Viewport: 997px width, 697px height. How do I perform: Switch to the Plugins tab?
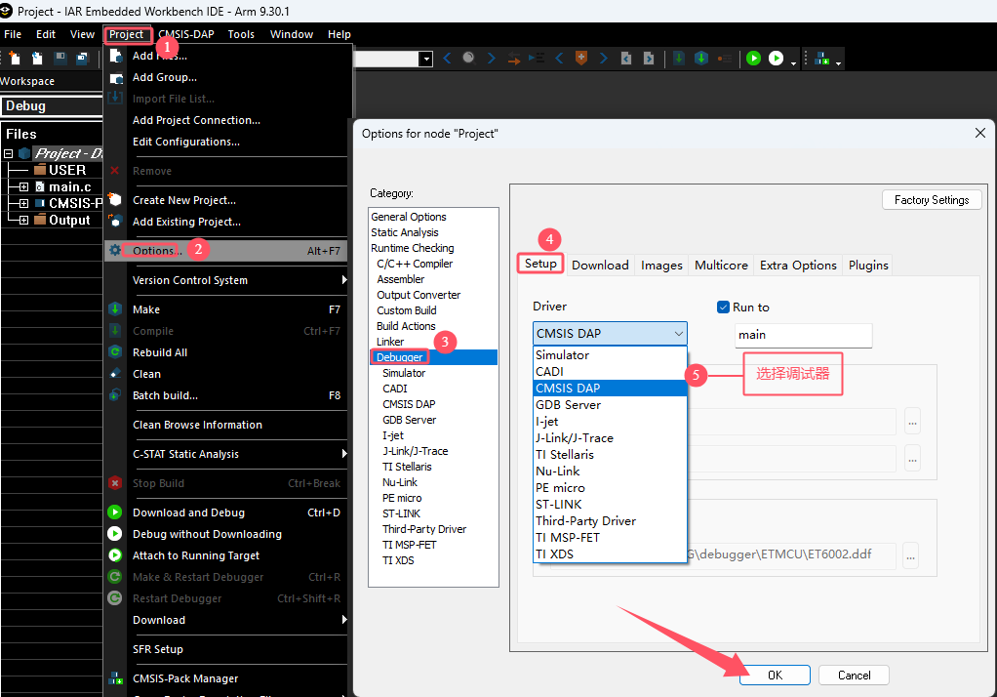pyautogui.click(x=868, y=266)
